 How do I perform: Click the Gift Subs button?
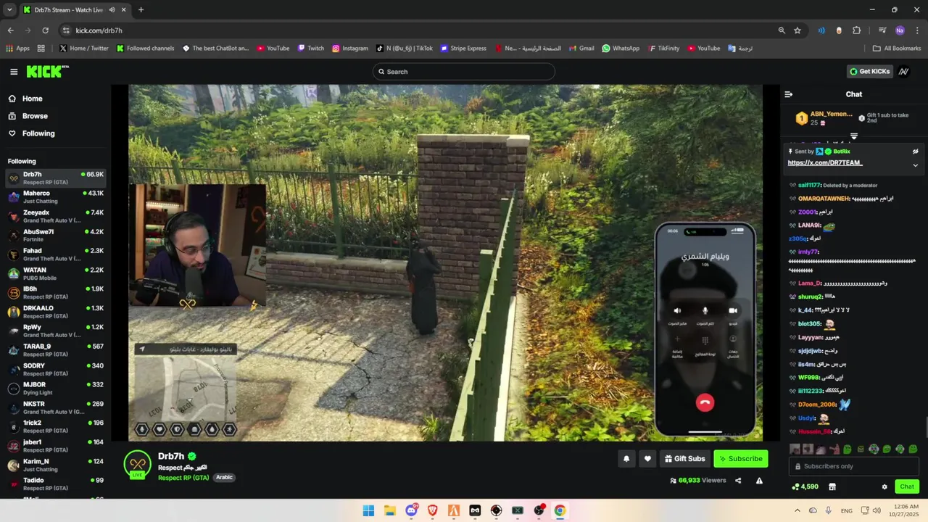[x=684, y=458]
